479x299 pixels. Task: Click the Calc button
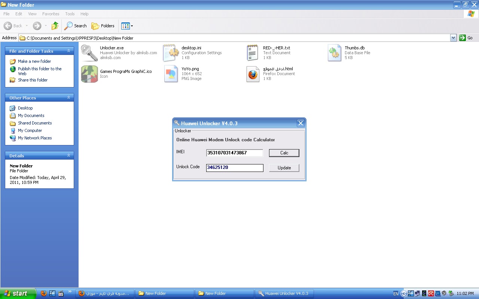(284, 153)
